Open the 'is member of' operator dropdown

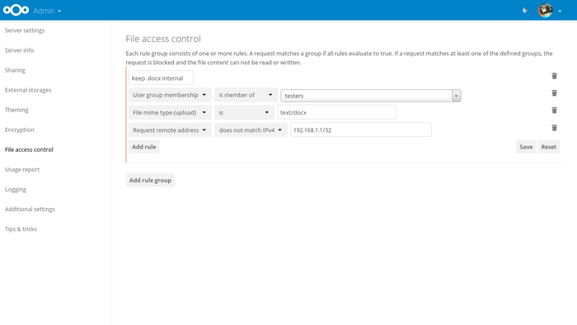246,95
